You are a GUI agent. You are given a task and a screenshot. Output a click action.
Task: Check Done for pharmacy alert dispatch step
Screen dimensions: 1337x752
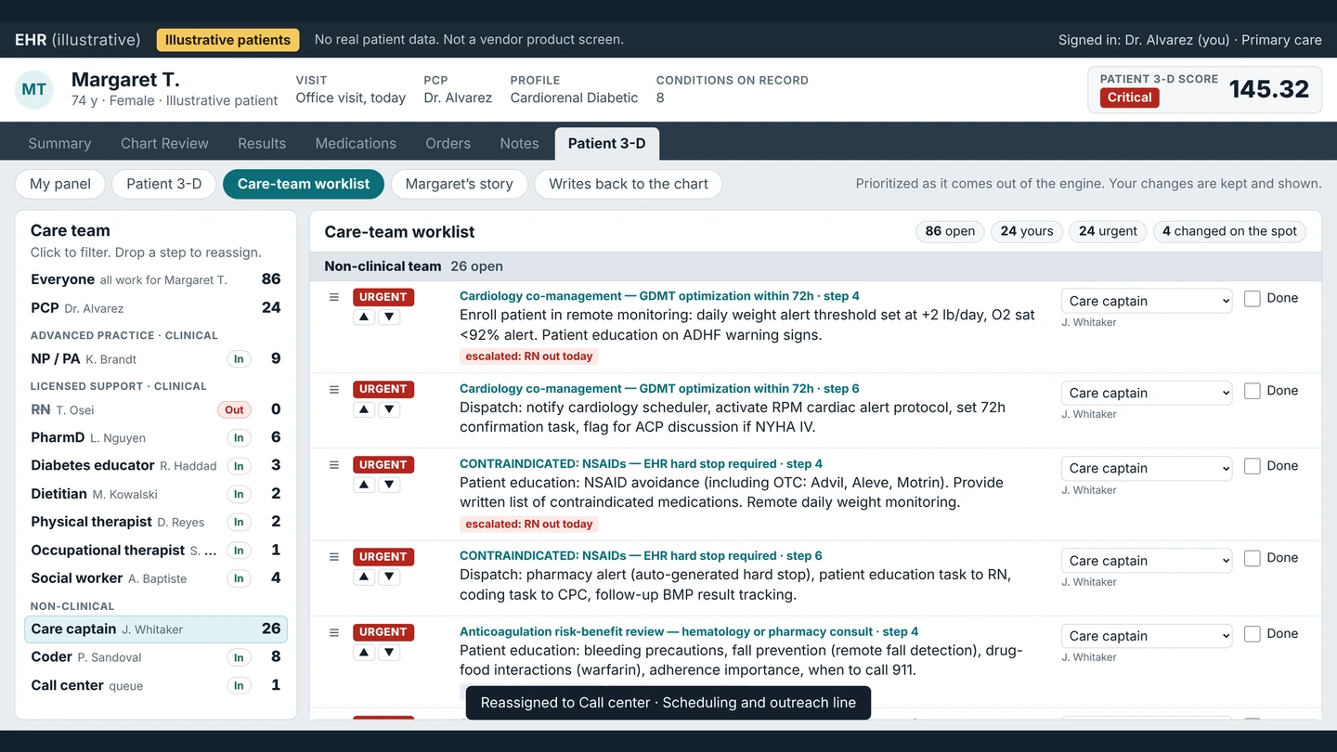coord(1253,558)
